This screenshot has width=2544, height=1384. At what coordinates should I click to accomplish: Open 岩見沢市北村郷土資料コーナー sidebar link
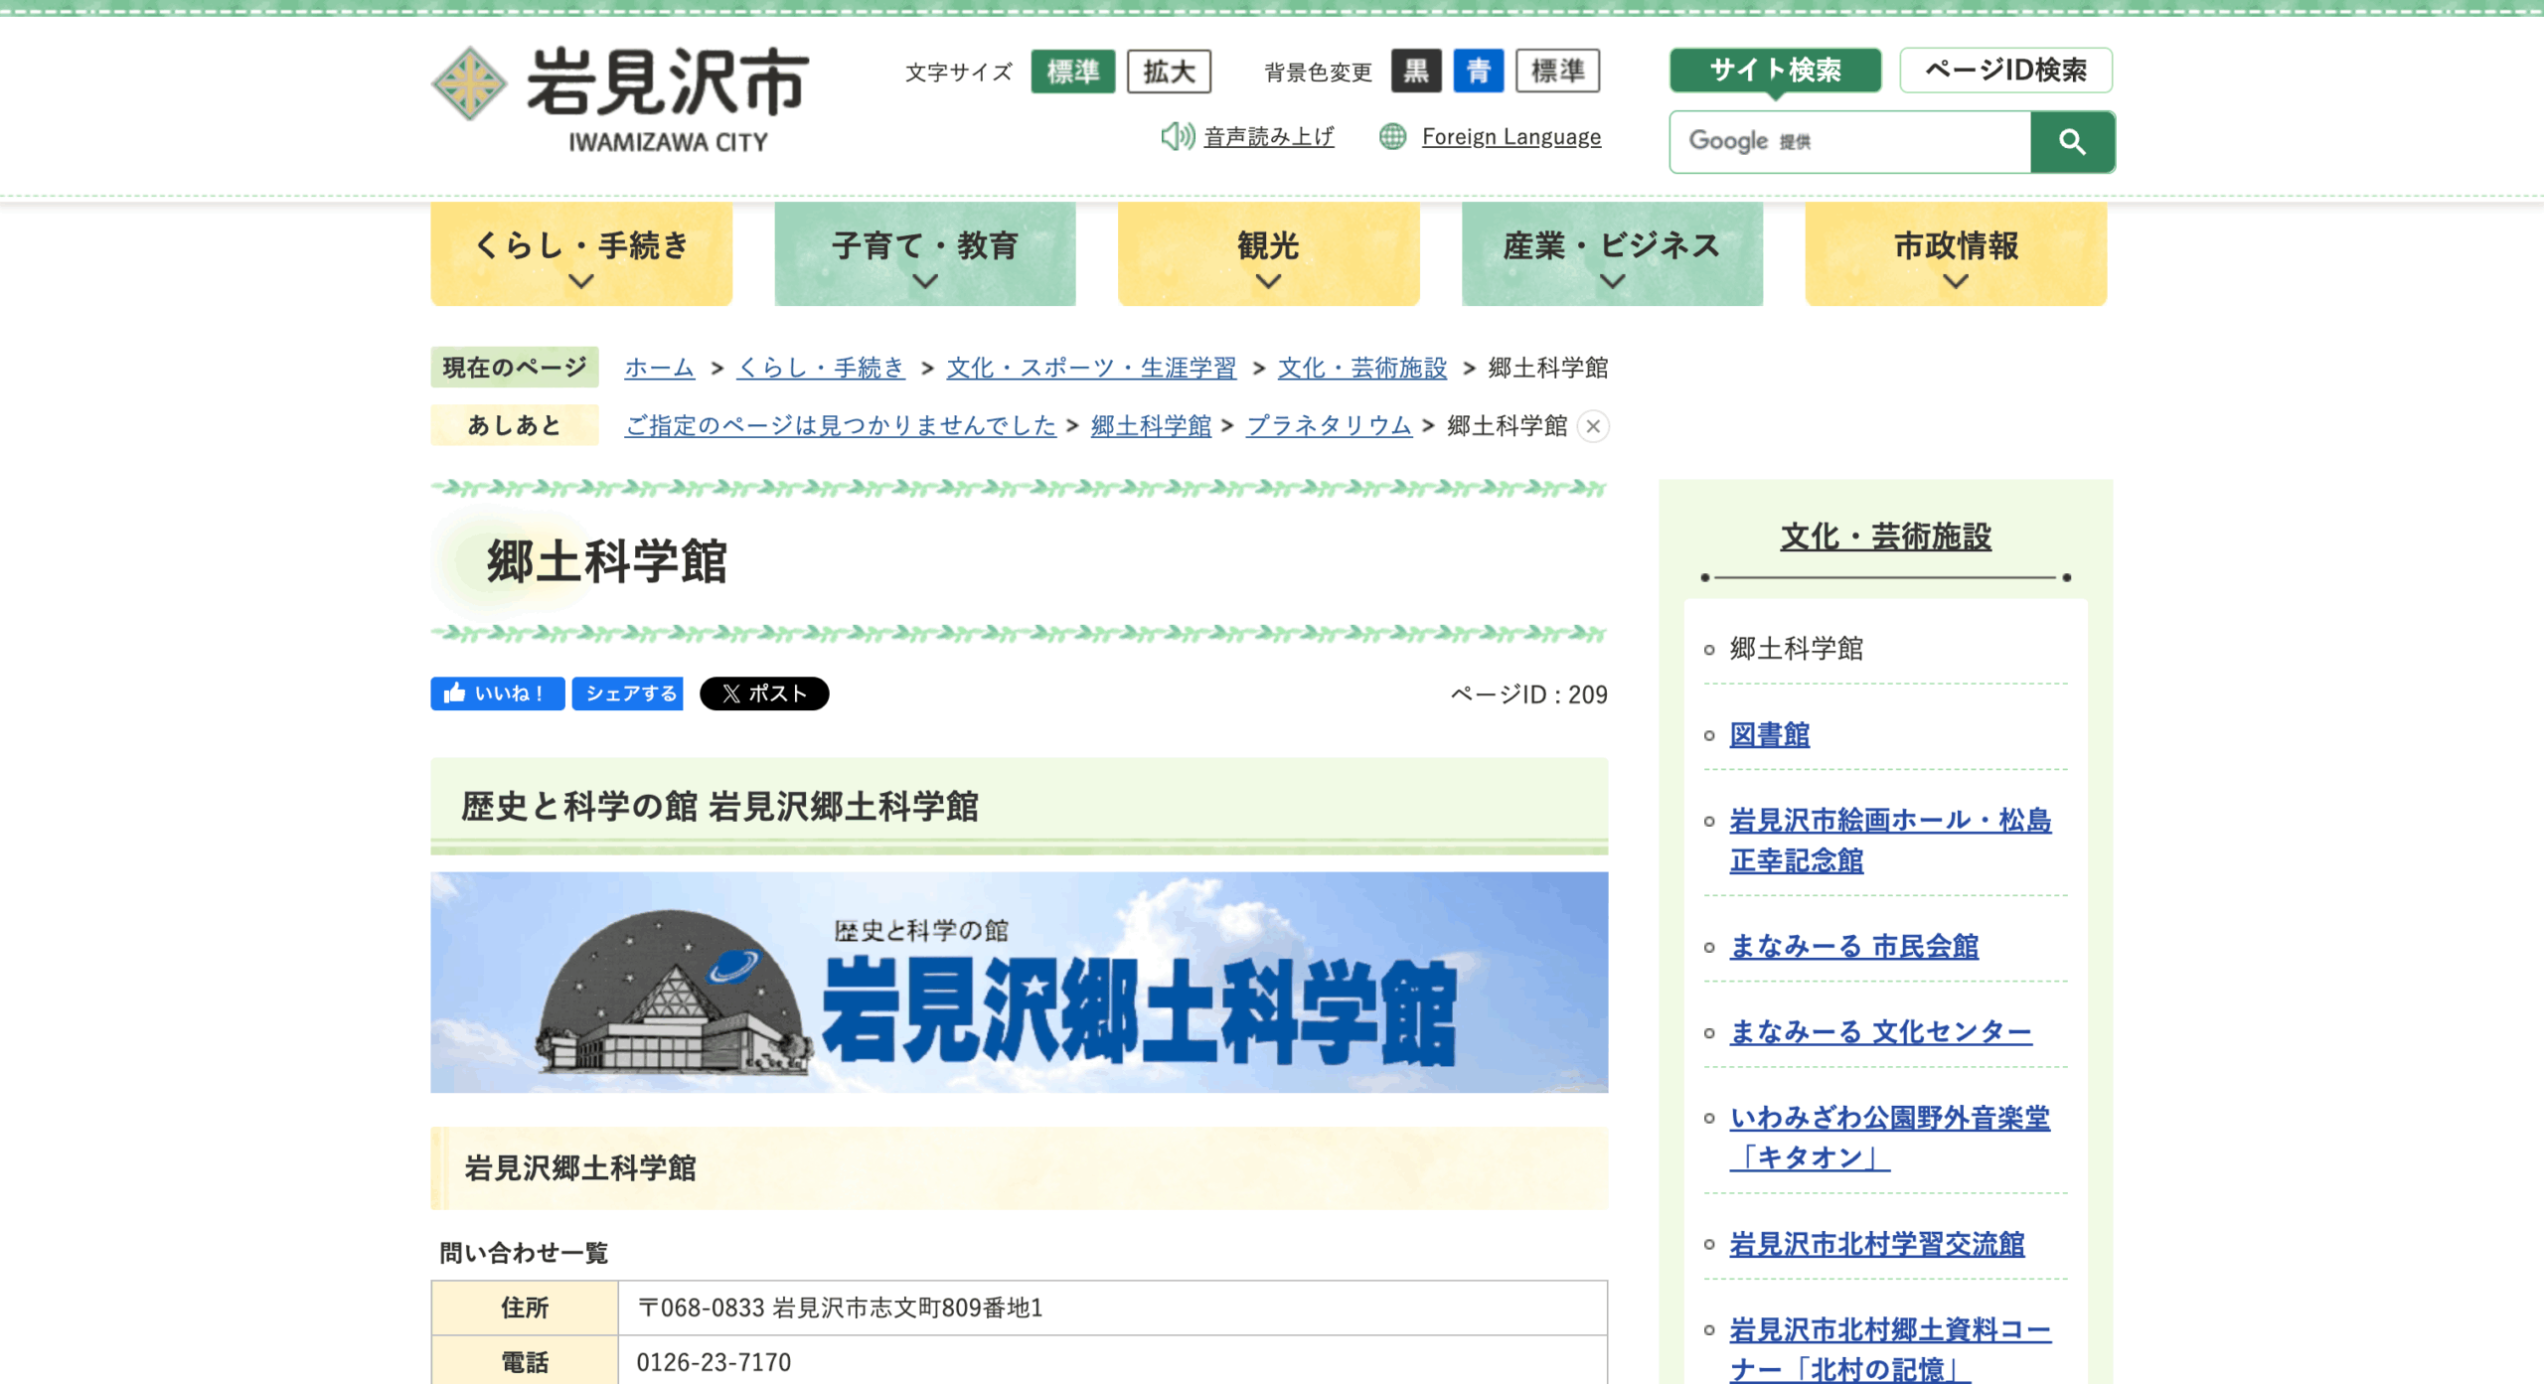pos(1890,1349)
